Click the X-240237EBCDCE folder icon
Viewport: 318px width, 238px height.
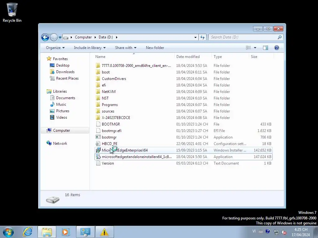(98, 117)
